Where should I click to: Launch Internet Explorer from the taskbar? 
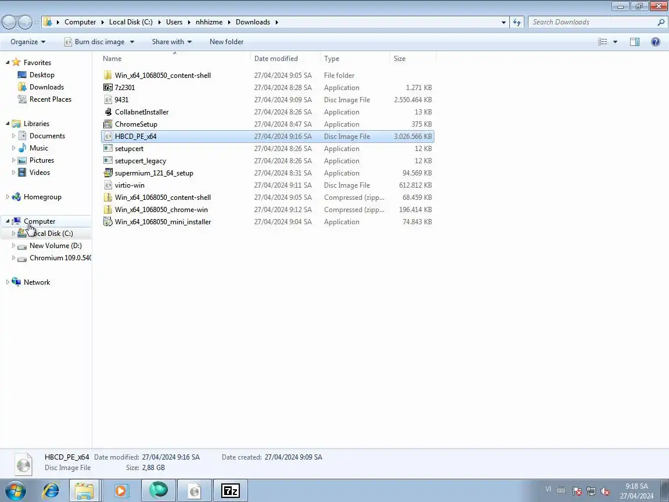click(x=51, y=491)
